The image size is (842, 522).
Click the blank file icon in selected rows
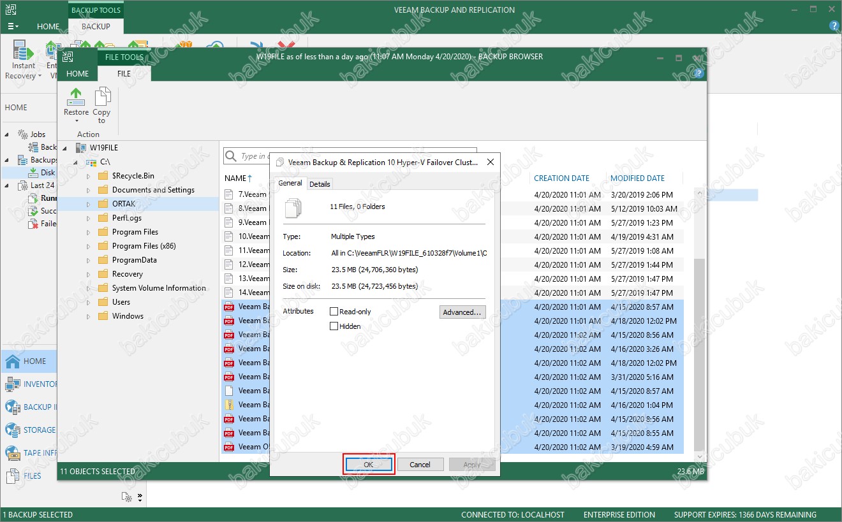(x=230, y=391)
